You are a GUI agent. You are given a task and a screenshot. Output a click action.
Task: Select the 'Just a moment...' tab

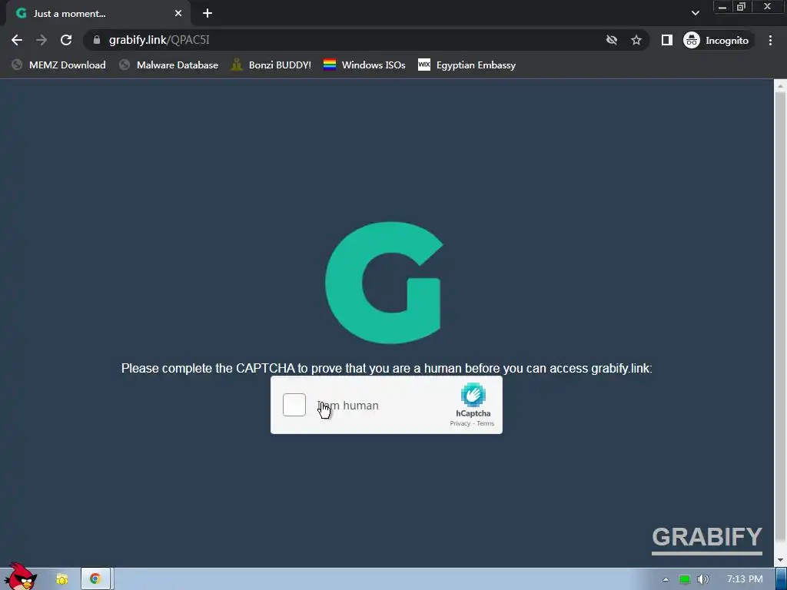click(x=98, y=14)
